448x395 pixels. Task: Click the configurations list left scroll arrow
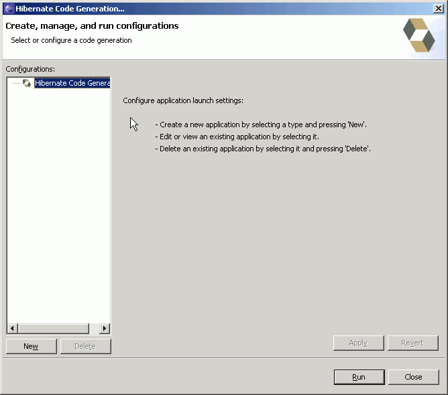click(12, 328)
